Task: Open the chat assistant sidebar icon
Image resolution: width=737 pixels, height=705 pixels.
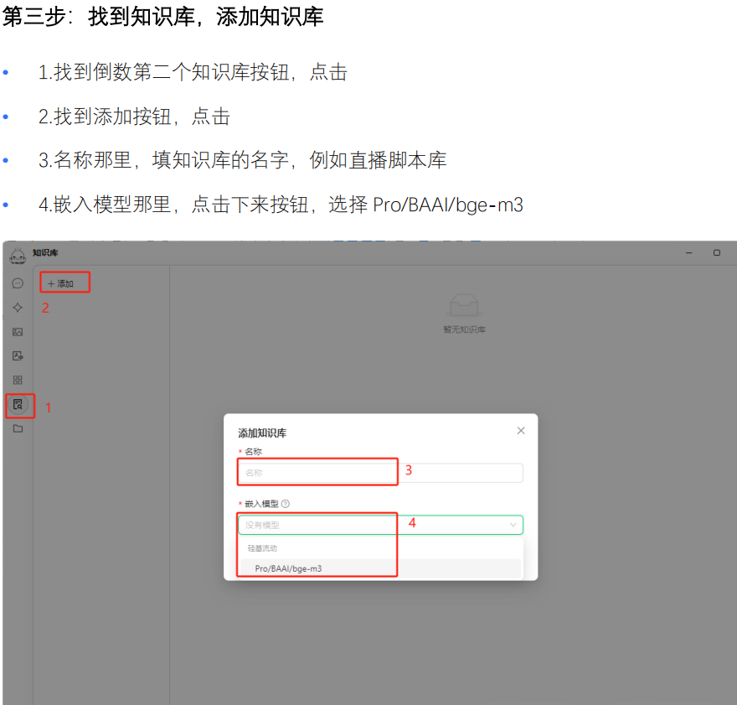Action: point(18,283)
